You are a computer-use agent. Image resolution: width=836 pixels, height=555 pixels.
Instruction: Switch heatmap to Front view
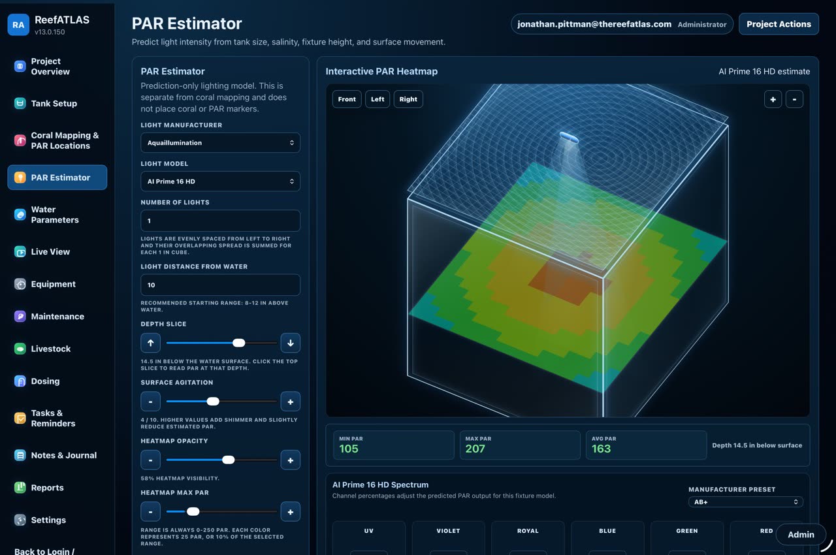[x=347, y=99]
